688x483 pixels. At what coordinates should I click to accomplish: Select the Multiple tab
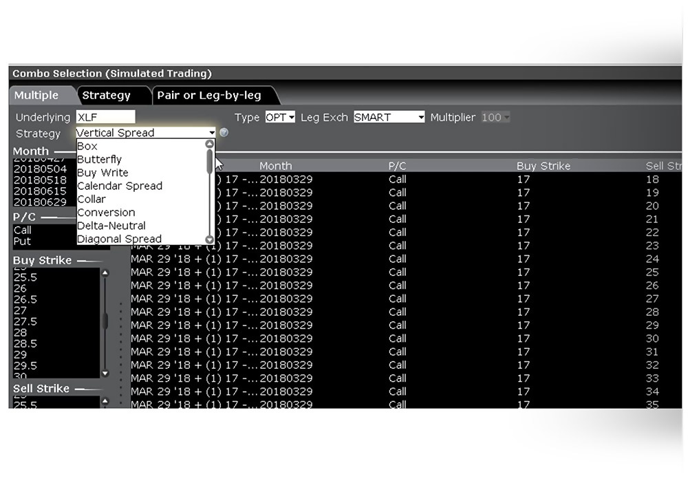click(36, 96)
